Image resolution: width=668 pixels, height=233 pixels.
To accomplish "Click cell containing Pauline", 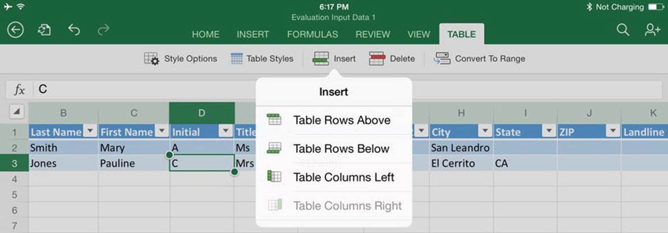I will tap(134, 163).
